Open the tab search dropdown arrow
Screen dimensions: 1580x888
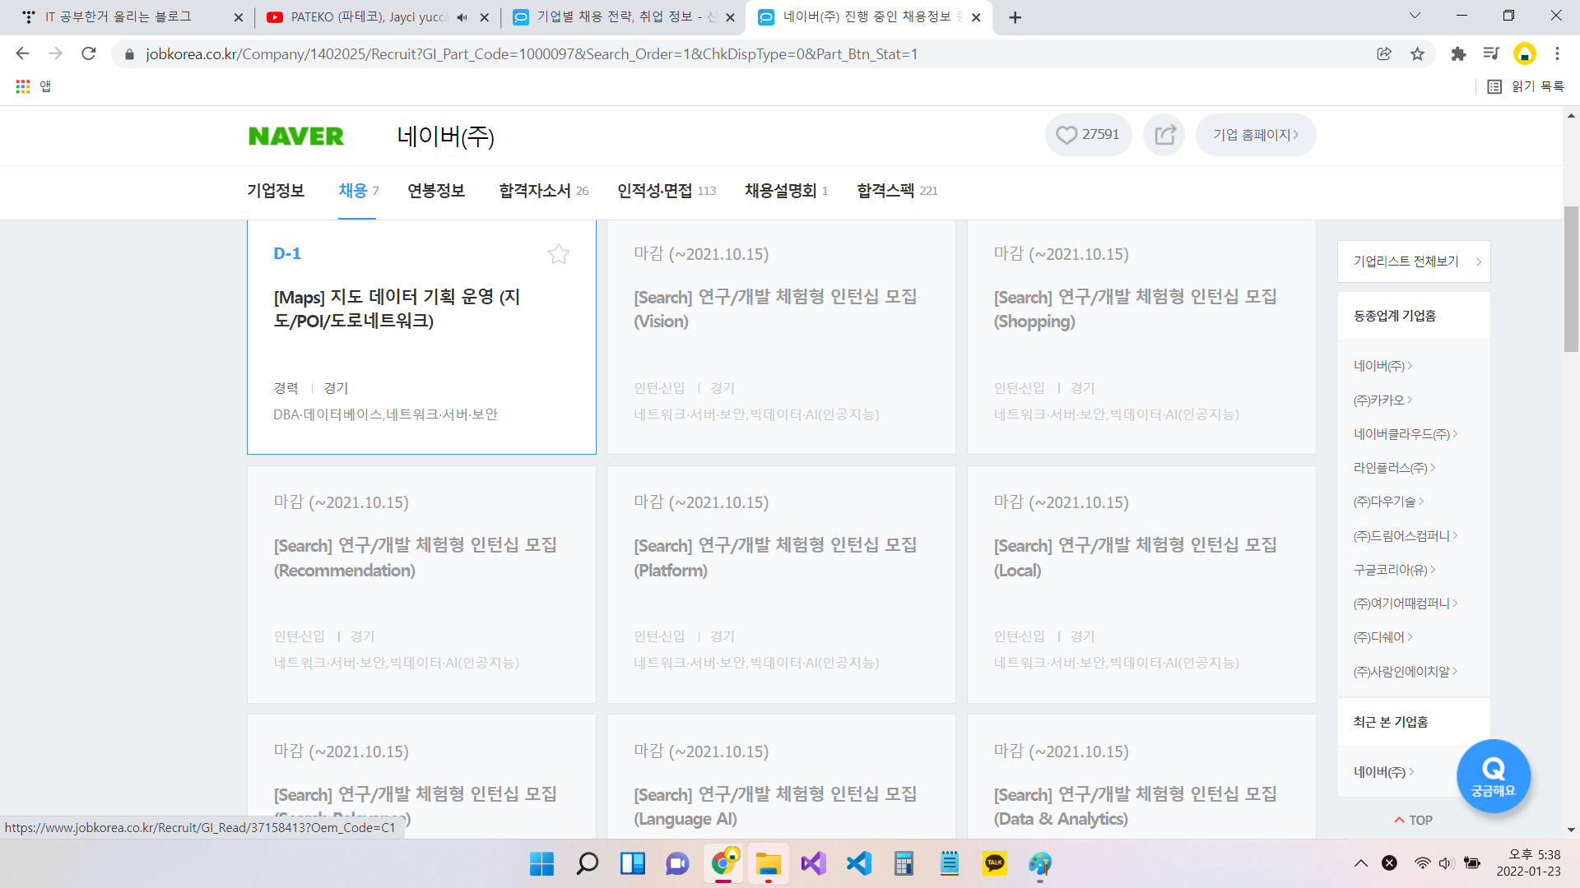[x=1415, y=16]
